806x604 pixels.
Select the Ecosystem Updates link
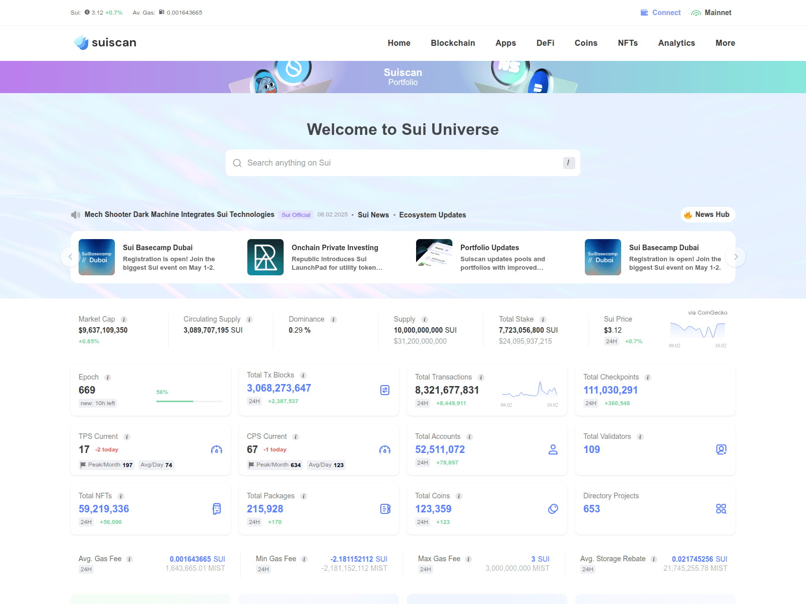pyautogui.click(x=433, y=215)
